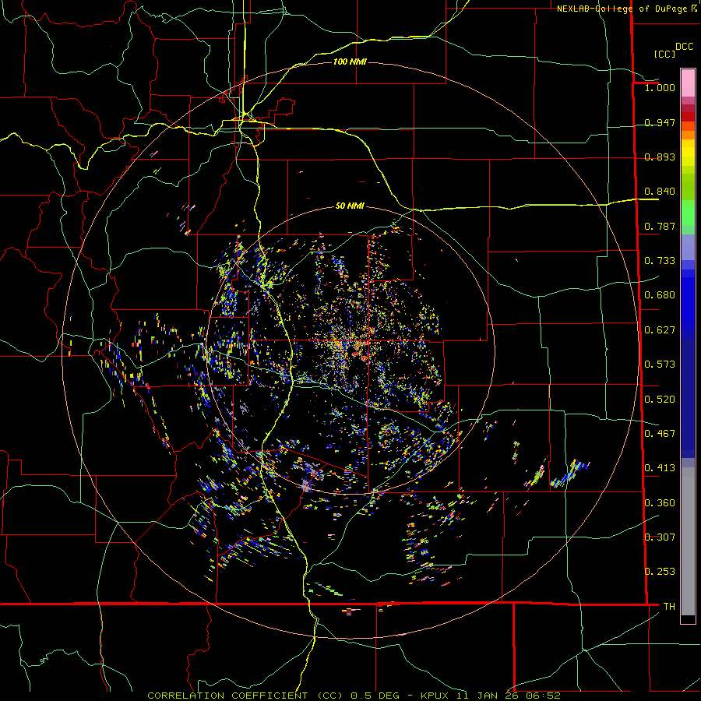The width and height of the screenshot is (701, 701).
Task: Select the 0.680 legend value
Action: pyautogui.click(x=660, y=295)
